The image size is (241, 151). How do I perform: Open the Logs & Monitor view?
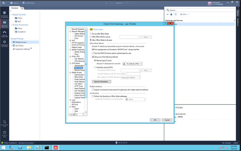tap(4, 34)
